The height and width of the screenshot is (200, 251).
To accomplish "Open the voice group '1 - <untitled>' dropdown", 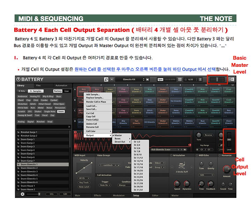I will (108, 165).
